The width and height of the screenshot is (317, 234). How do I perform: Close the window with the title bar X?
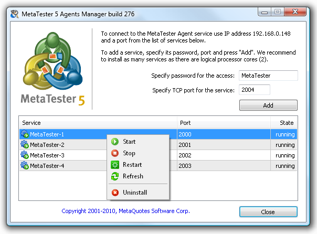point(295,12)
